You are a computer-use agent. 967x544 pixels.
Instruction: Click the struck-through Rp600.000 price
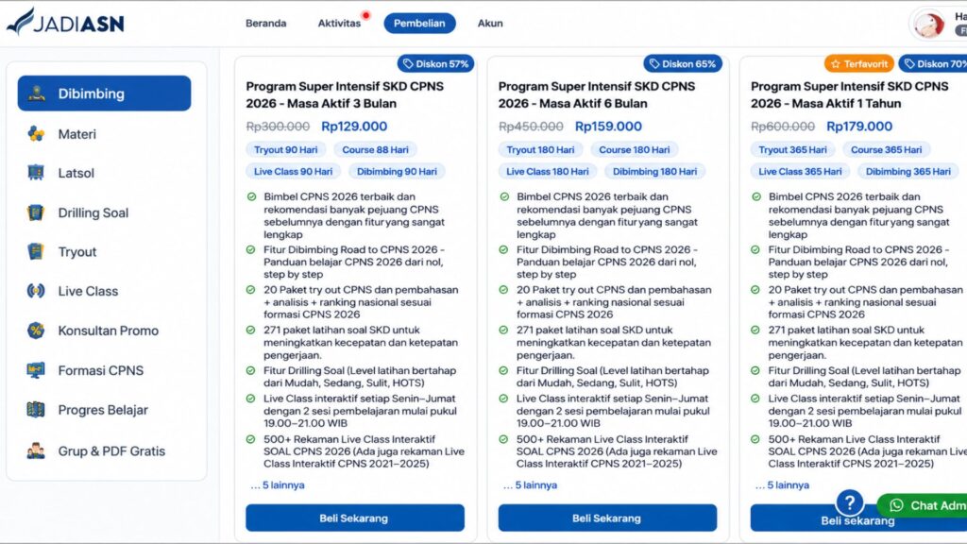click(x=783, y=127)
